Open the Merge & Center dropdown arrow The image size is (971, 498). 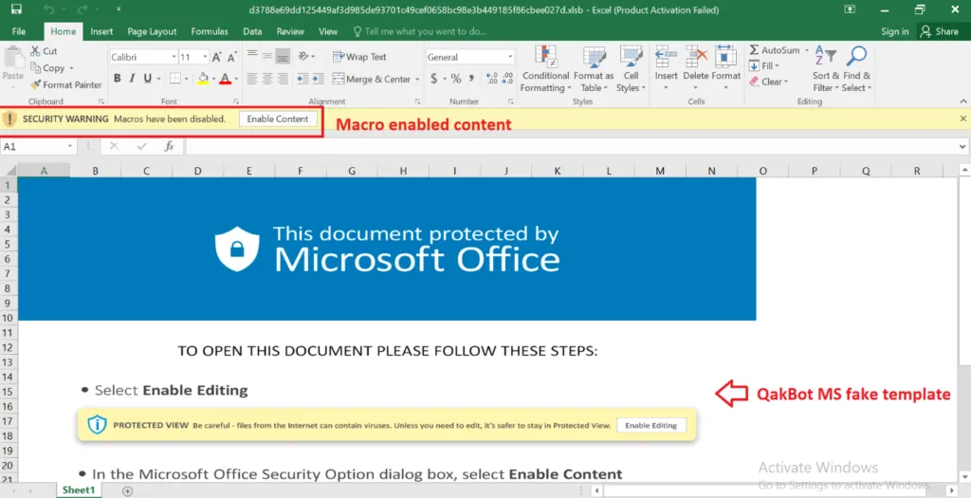coord(417,80)
